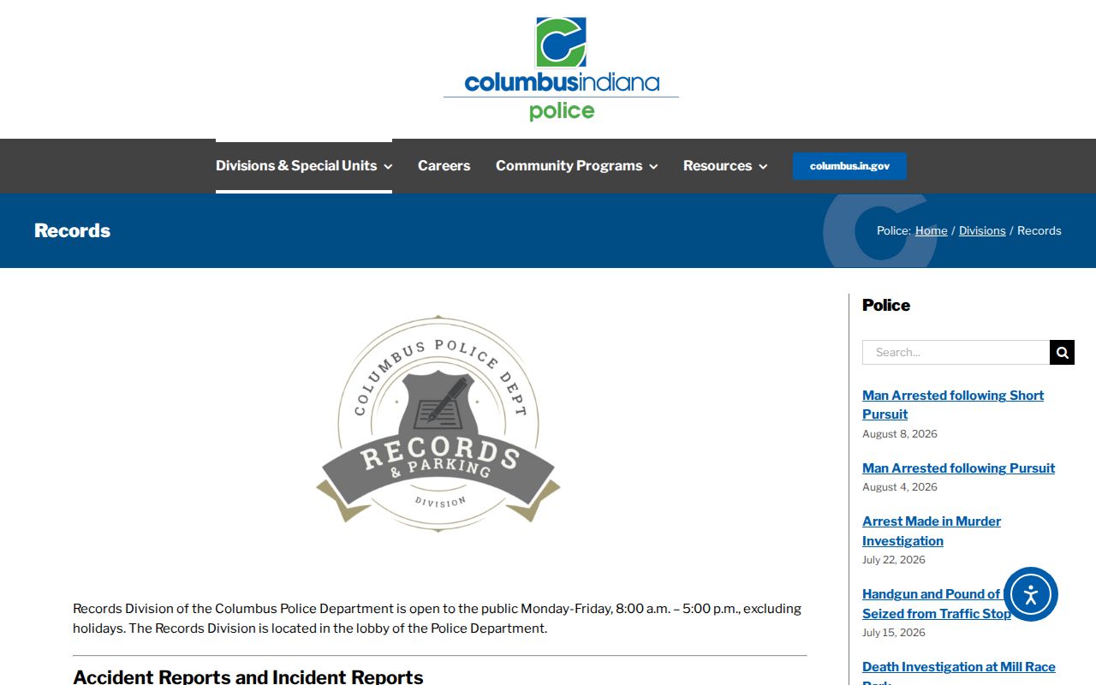Click the breadcrumb's current Records text
This screenshot has width=1096, height=685.
[x=1039, y=230]
